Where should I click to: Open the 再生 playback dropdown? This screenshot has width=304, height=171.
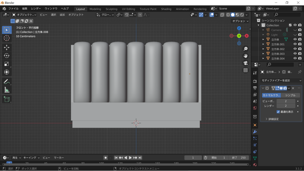(17, 158)
